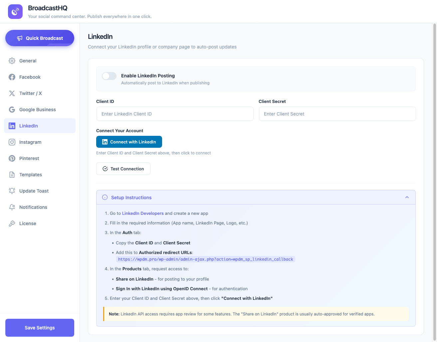Screen dimensions: 437x342
Task: Open the LinkedIn Developers link
Action: click(143, 214)
